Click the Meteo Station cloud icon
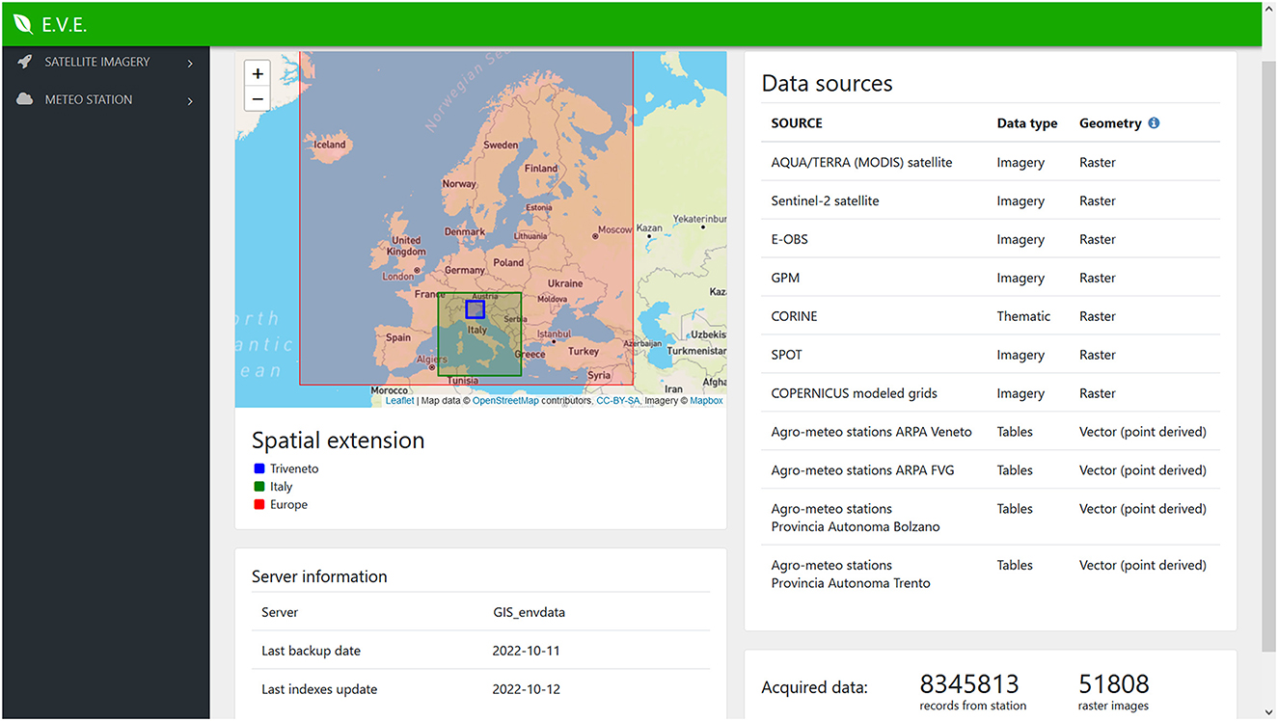The width and height of the screenshot is (1278, 721). [x=25, y=99]
